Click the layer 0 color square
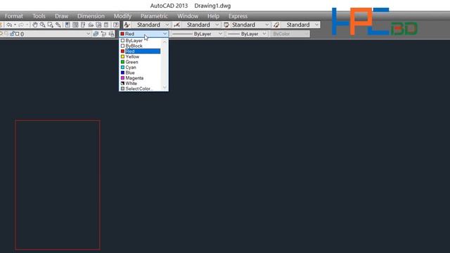Viewport: 450px width, 253px height. 17,34
